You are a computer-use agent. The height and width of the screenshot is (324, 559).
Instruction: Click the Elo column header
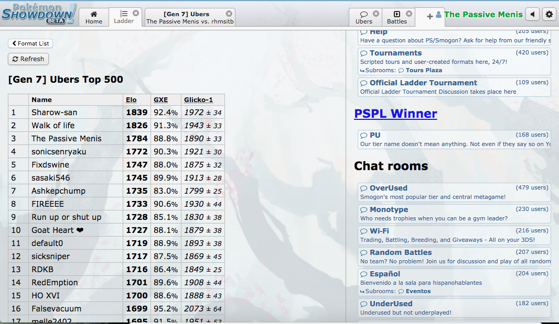[x=131, y=100]
